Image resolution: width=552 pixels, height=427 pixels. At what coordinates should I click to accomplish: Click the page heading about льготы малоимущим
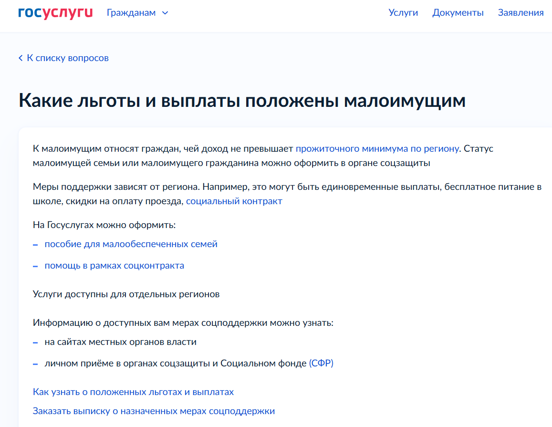tap(242, 101)
